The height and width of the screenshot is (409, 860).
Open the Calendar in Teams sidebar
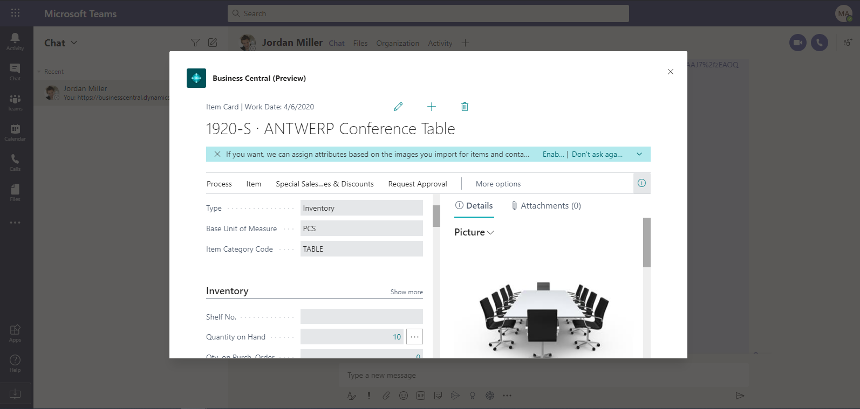click(x=15, y=131)
